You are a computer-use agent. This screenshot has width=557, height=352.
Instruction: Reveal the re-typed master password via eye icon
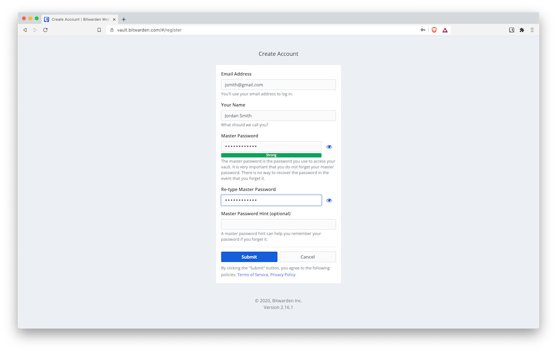tap(329, 200)
